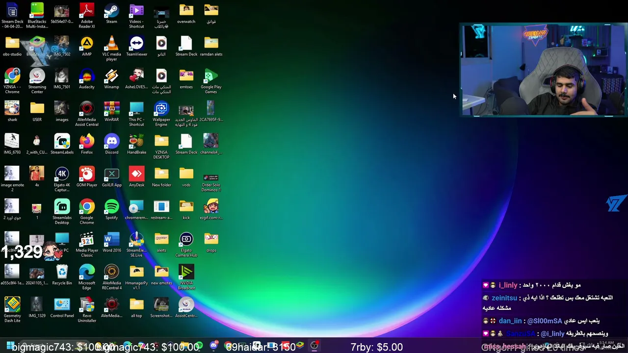Select Order Solo Dominos-1 file
This screenshot has height=353, width=628.
211,181
